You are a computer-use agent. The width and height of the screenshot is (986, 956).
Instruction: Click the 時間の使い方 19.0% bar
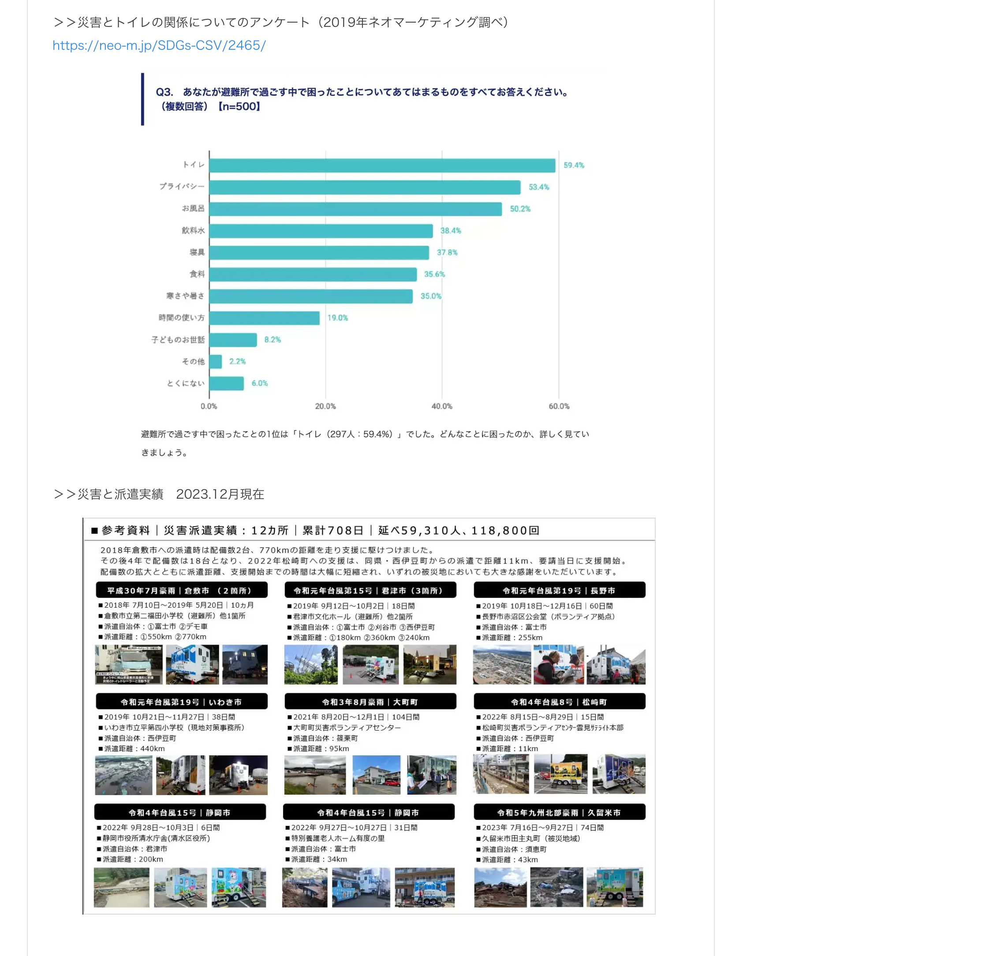point(264,318)
